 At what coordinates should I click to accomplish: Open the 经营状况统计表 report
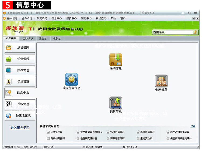87,138
